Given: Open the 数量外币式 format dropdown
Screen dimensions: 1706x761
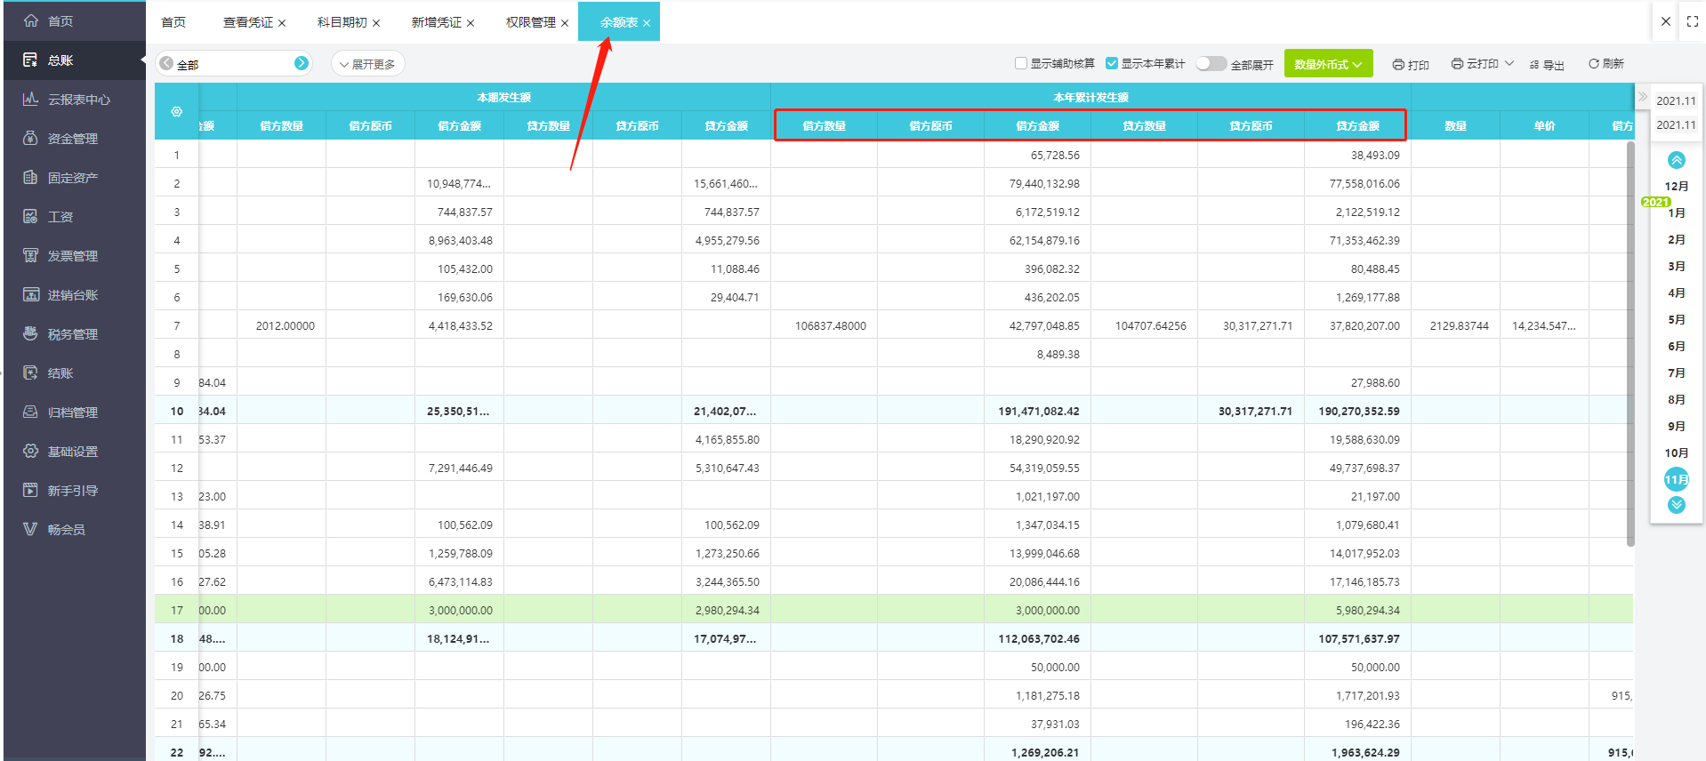Looking at the screenshot, I should click(x=1328, y=64).
